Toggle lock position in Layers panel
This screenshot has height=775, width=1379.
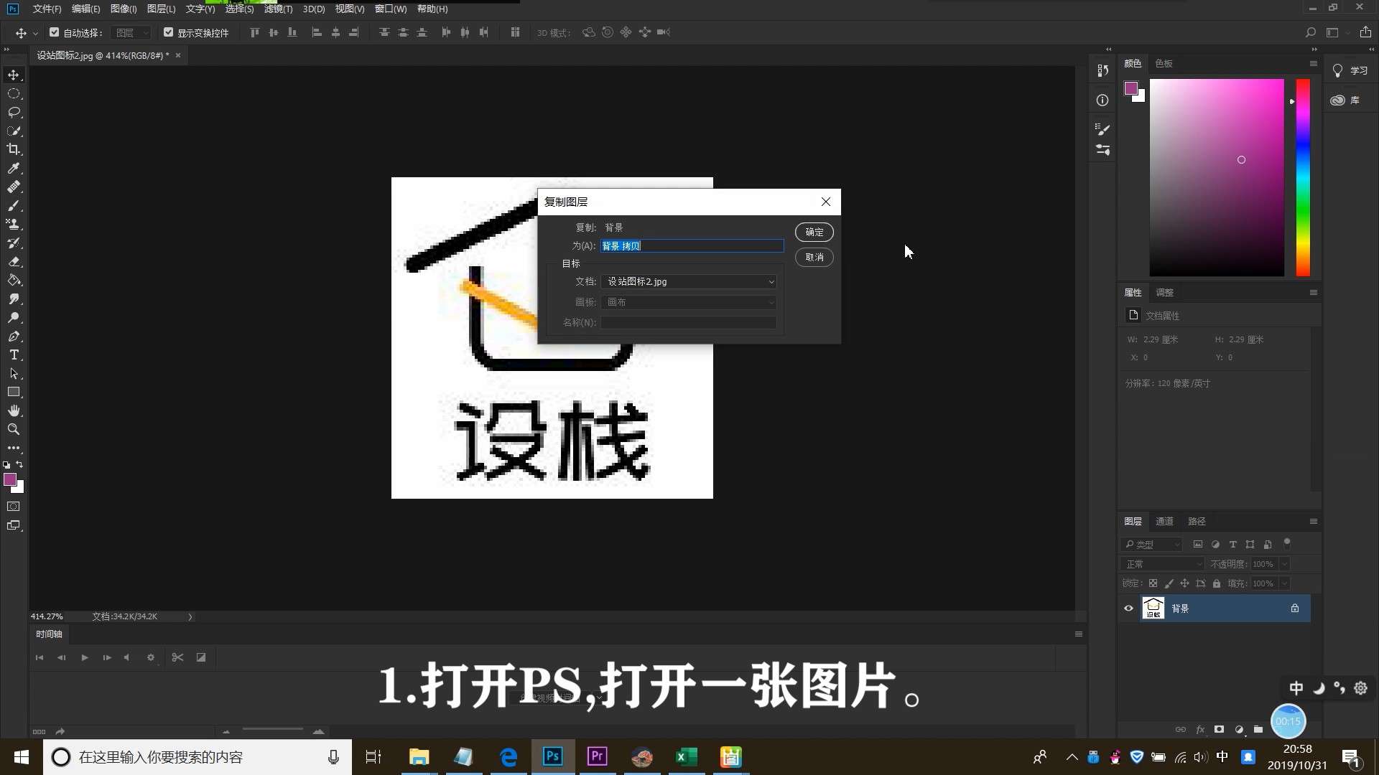(1184, 583)
